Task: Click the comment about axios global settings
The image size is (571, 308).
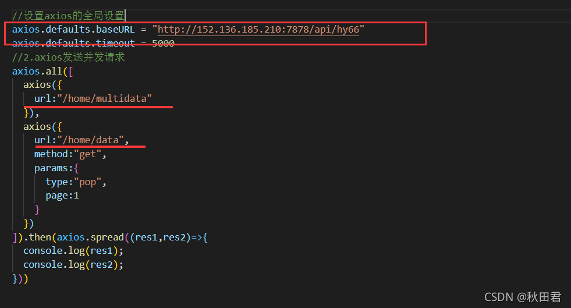Action: [68, 16]
